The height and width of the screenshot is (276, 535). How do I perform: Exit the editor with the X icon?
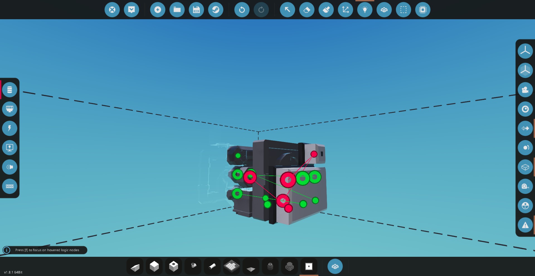click(x=112, y=10)
